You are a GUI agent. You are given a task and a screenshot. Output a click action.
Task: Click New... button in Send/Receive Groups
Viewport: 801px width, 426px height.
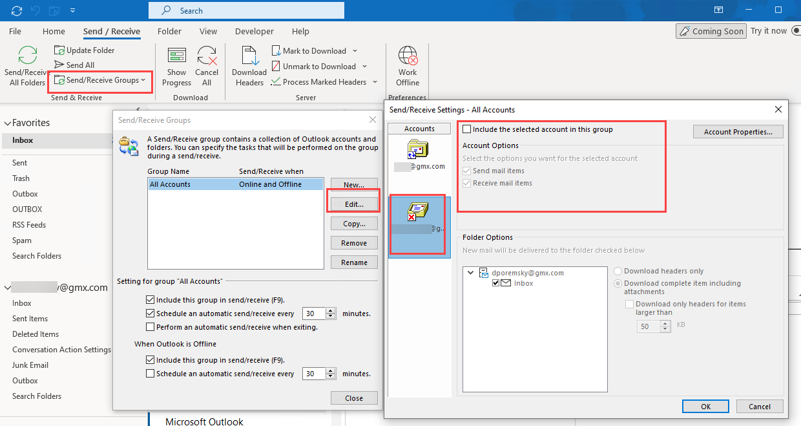pyautogui.click(x=354, y=185)
